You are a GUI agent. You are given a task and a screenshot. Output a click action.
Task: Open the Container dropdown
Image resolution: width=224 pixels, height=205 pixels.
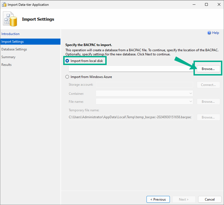pos(144,93)
